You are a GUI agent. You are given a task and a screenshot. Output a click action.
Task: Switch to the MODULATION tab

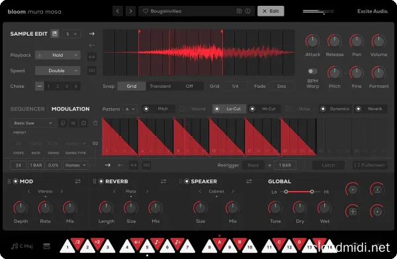point(70,109)
